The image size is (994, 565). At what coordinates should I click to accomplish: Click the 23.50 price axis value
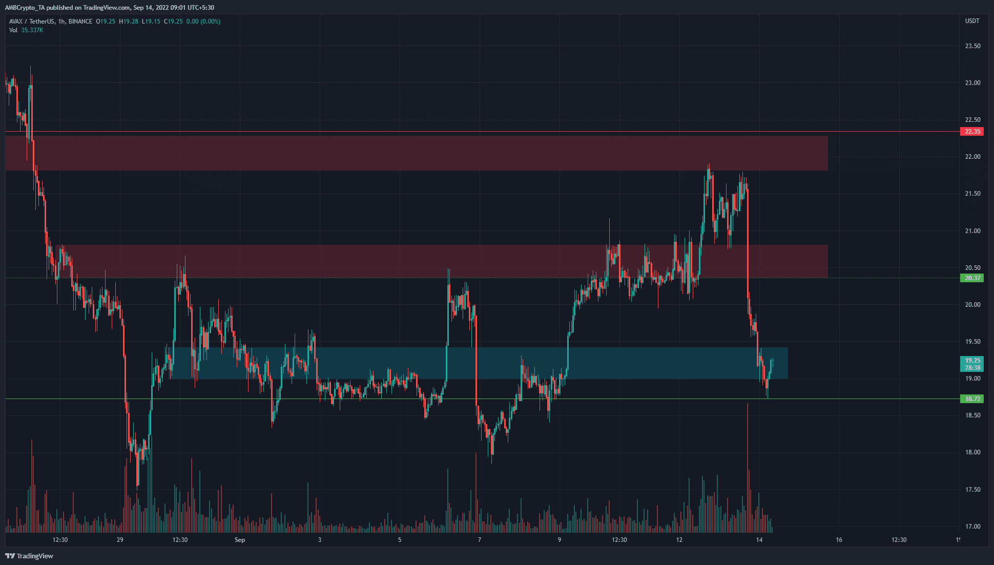[x=972, y=46]
